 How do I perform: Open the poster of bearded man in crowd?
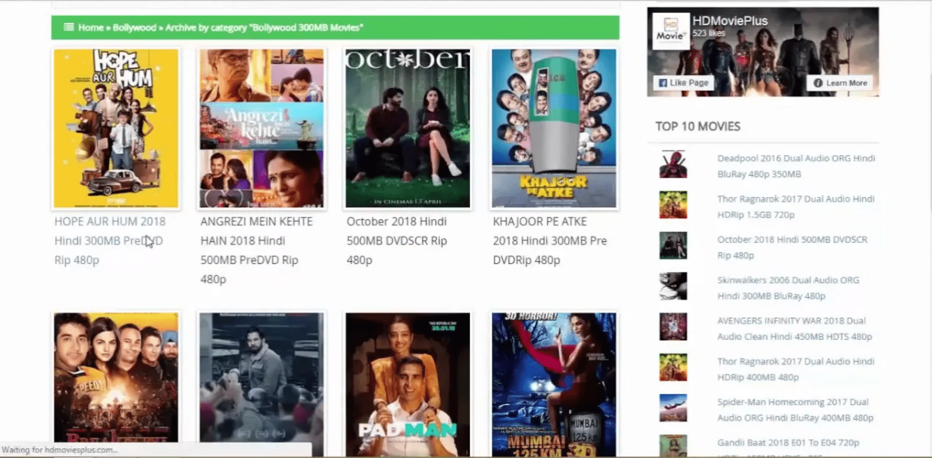[262, 378]
